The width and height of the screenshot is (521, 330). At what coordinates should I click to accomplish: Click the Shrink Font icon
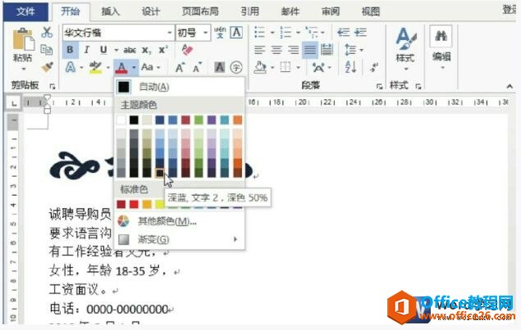click(197, 67)
